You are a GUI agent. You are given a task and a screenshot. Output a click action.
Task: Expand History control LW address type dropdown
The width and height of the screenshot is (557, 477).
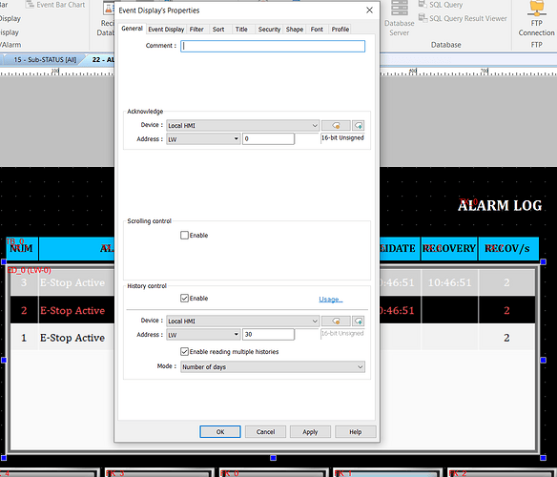pyautogui.click(x=203, y=335)
